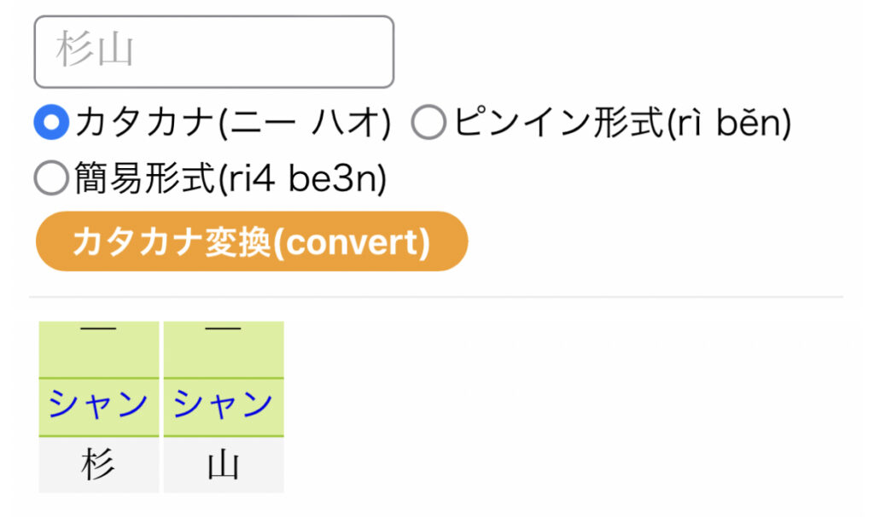
Task: Click the (ニー ハオ) example text
Action: [302, 125]
